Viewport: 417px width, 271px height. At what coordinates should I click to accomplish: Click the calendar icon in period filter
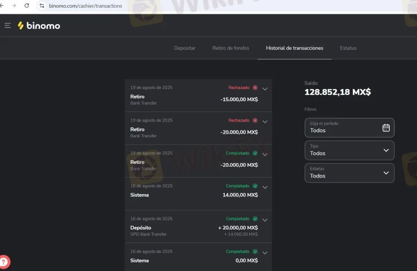pos(386,128)
